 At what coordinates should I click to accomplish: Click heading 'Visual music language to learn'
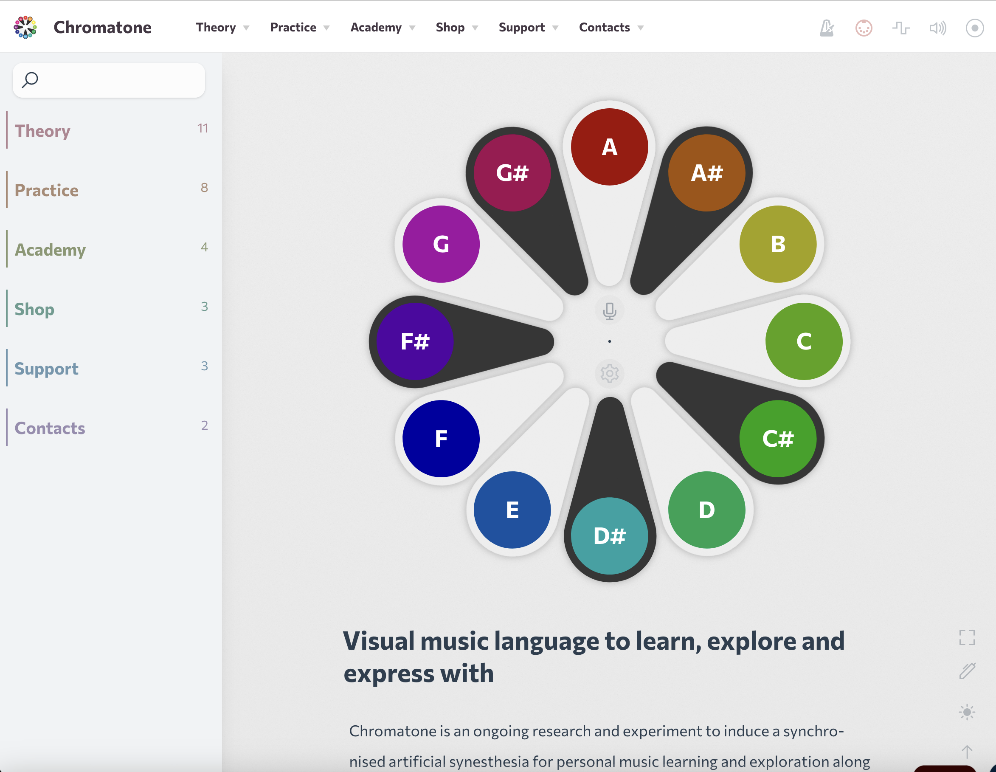594,657
